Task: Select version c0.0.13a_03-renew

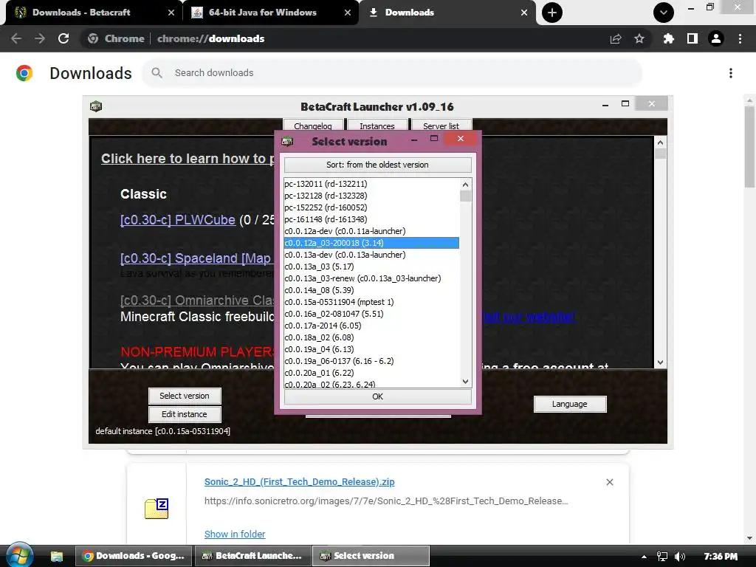Action: (x=371, y=278)
